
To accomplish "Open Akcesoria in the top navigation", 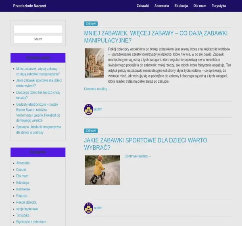I will tap(162, 6).
